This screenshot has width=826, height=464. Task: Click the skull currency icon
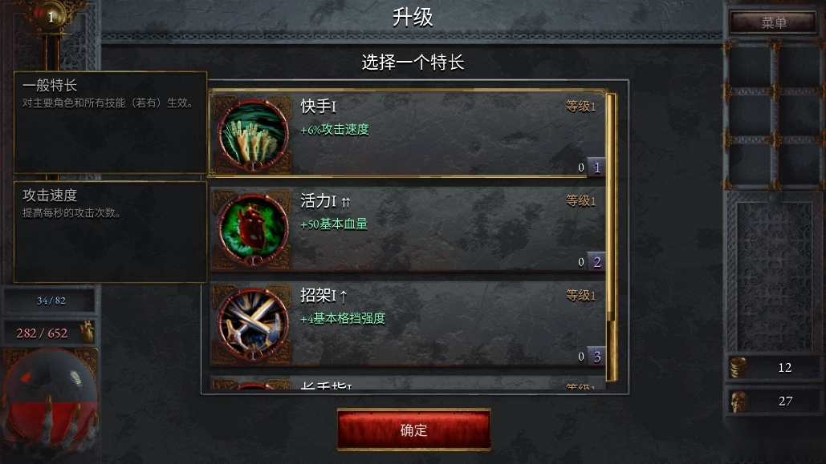coord(739,401)
